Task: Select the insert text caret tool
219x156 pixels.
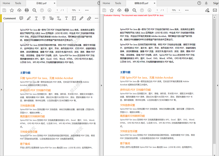Action: point(59,18)
